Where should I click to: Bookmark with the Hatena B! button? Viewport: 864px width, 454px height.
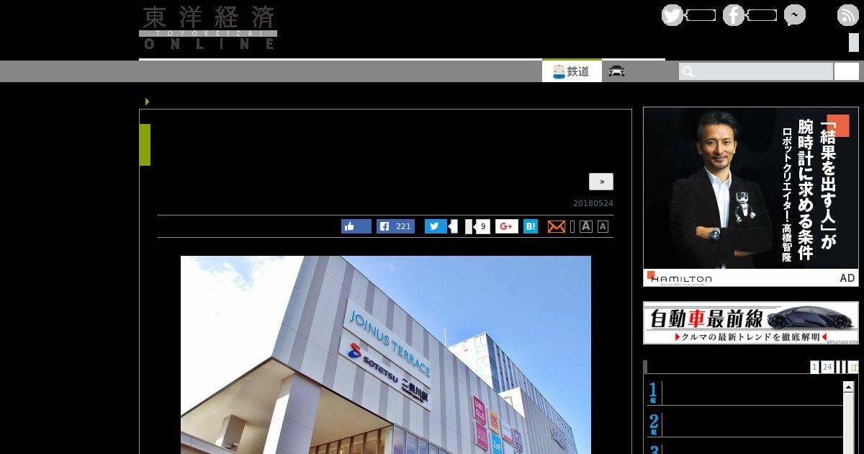point(531,226)
